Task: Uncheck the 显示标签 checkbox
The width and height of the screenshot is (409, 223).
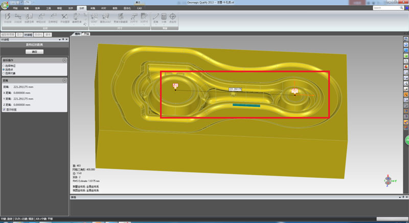Action: click(x=5, y=109)
